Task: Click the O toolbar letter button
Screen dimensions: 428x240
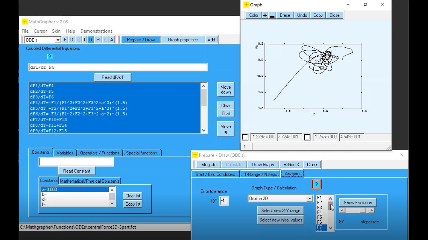Action: (91, 40)
